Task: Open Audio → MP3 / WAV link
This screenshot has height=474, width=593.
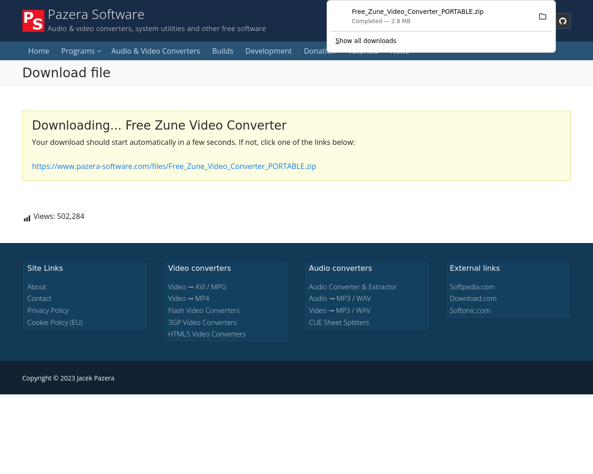Action: [x=340, y=299]
